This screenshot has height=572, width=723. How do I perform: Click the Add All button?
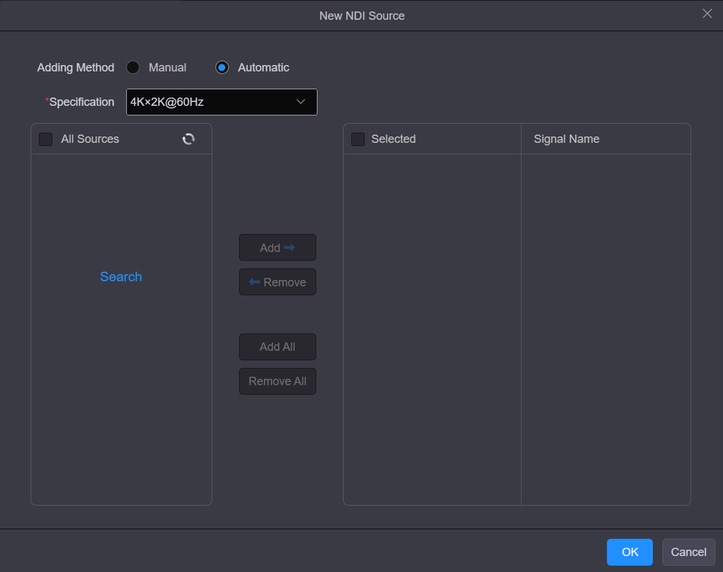(x=277, y=346)
